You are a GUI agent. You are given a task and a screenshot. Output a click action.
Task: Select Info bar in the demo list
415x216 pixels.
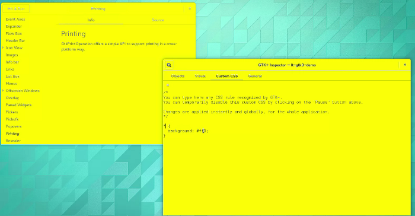(12, 62)
